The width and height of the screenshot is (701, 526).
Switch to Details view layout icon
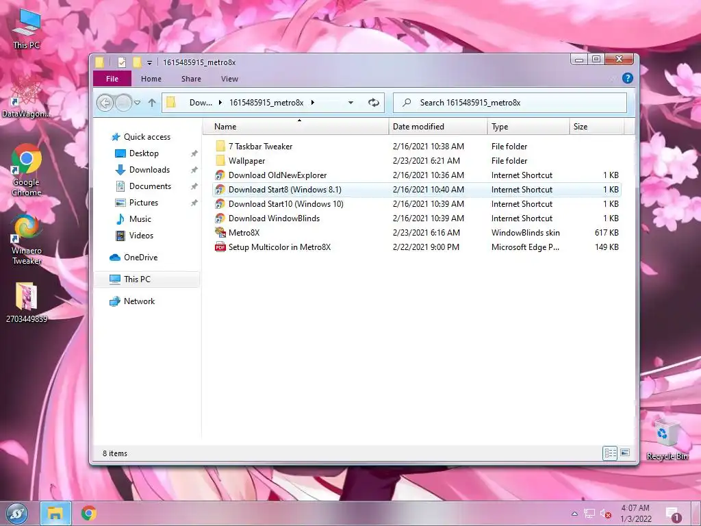[x=610, y=453]
